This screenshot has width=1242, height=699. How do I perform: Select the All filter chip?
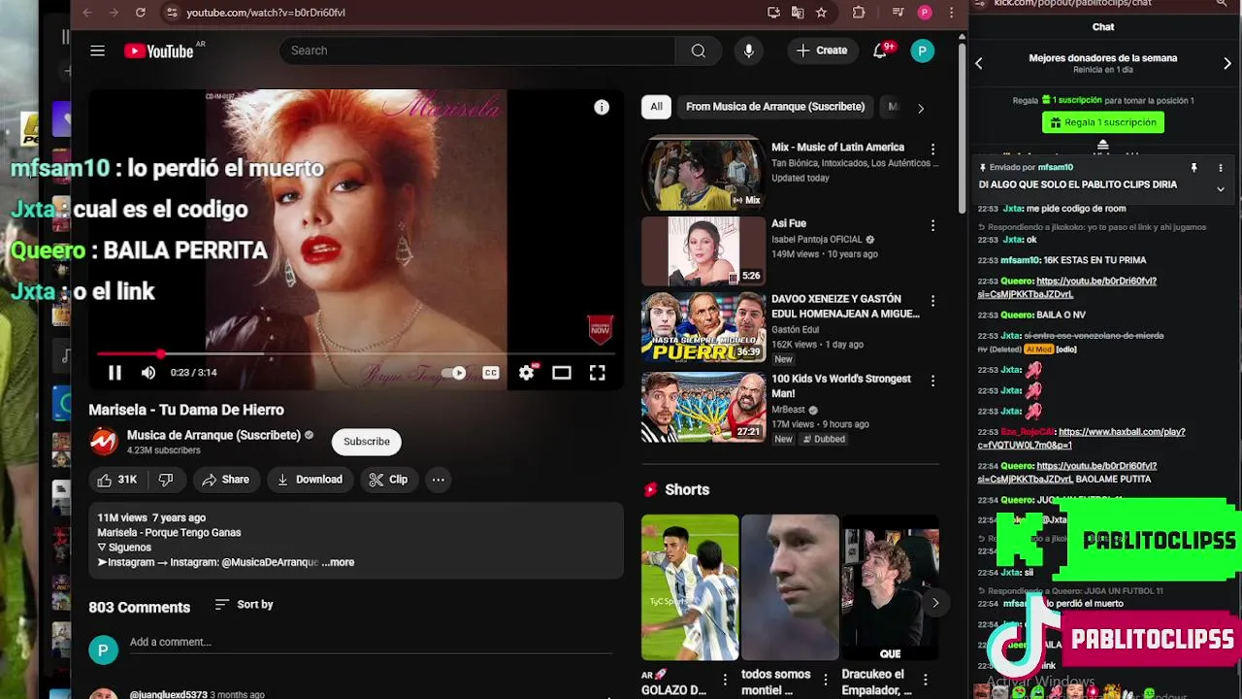coord(657,107)
